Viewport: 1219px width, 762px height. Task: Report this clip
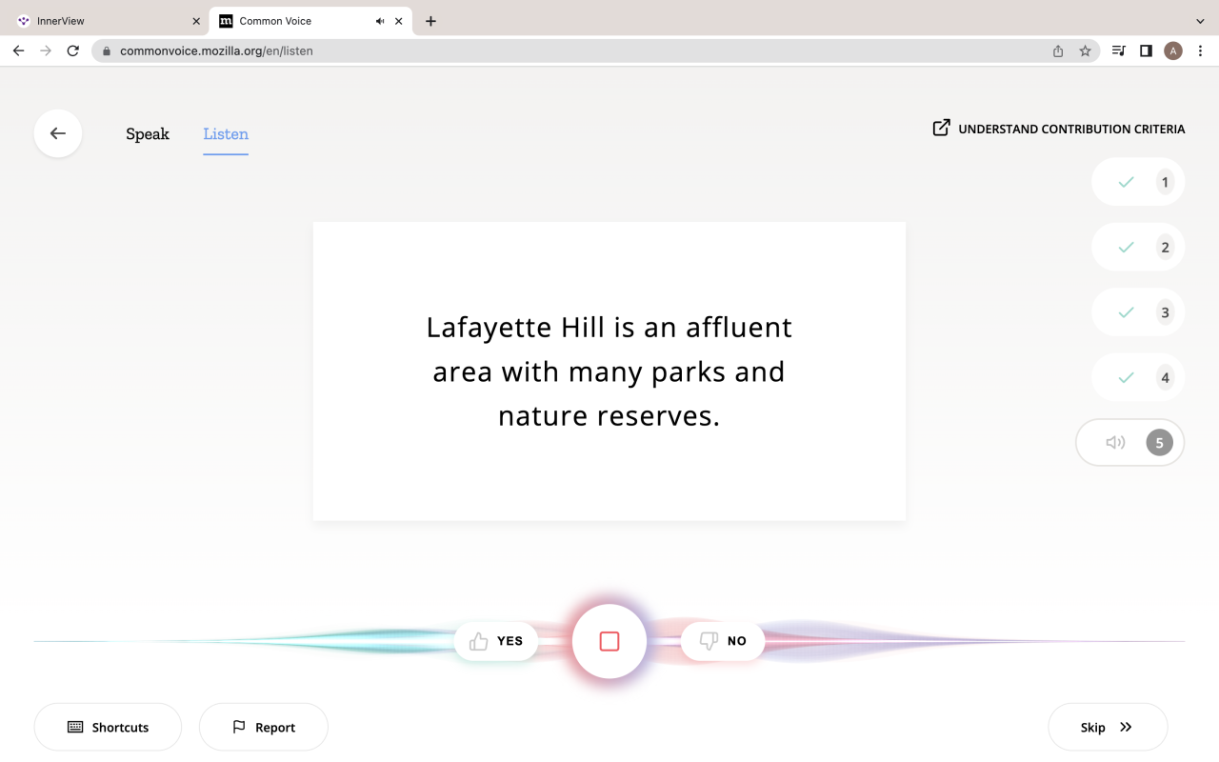coord(264,727)
